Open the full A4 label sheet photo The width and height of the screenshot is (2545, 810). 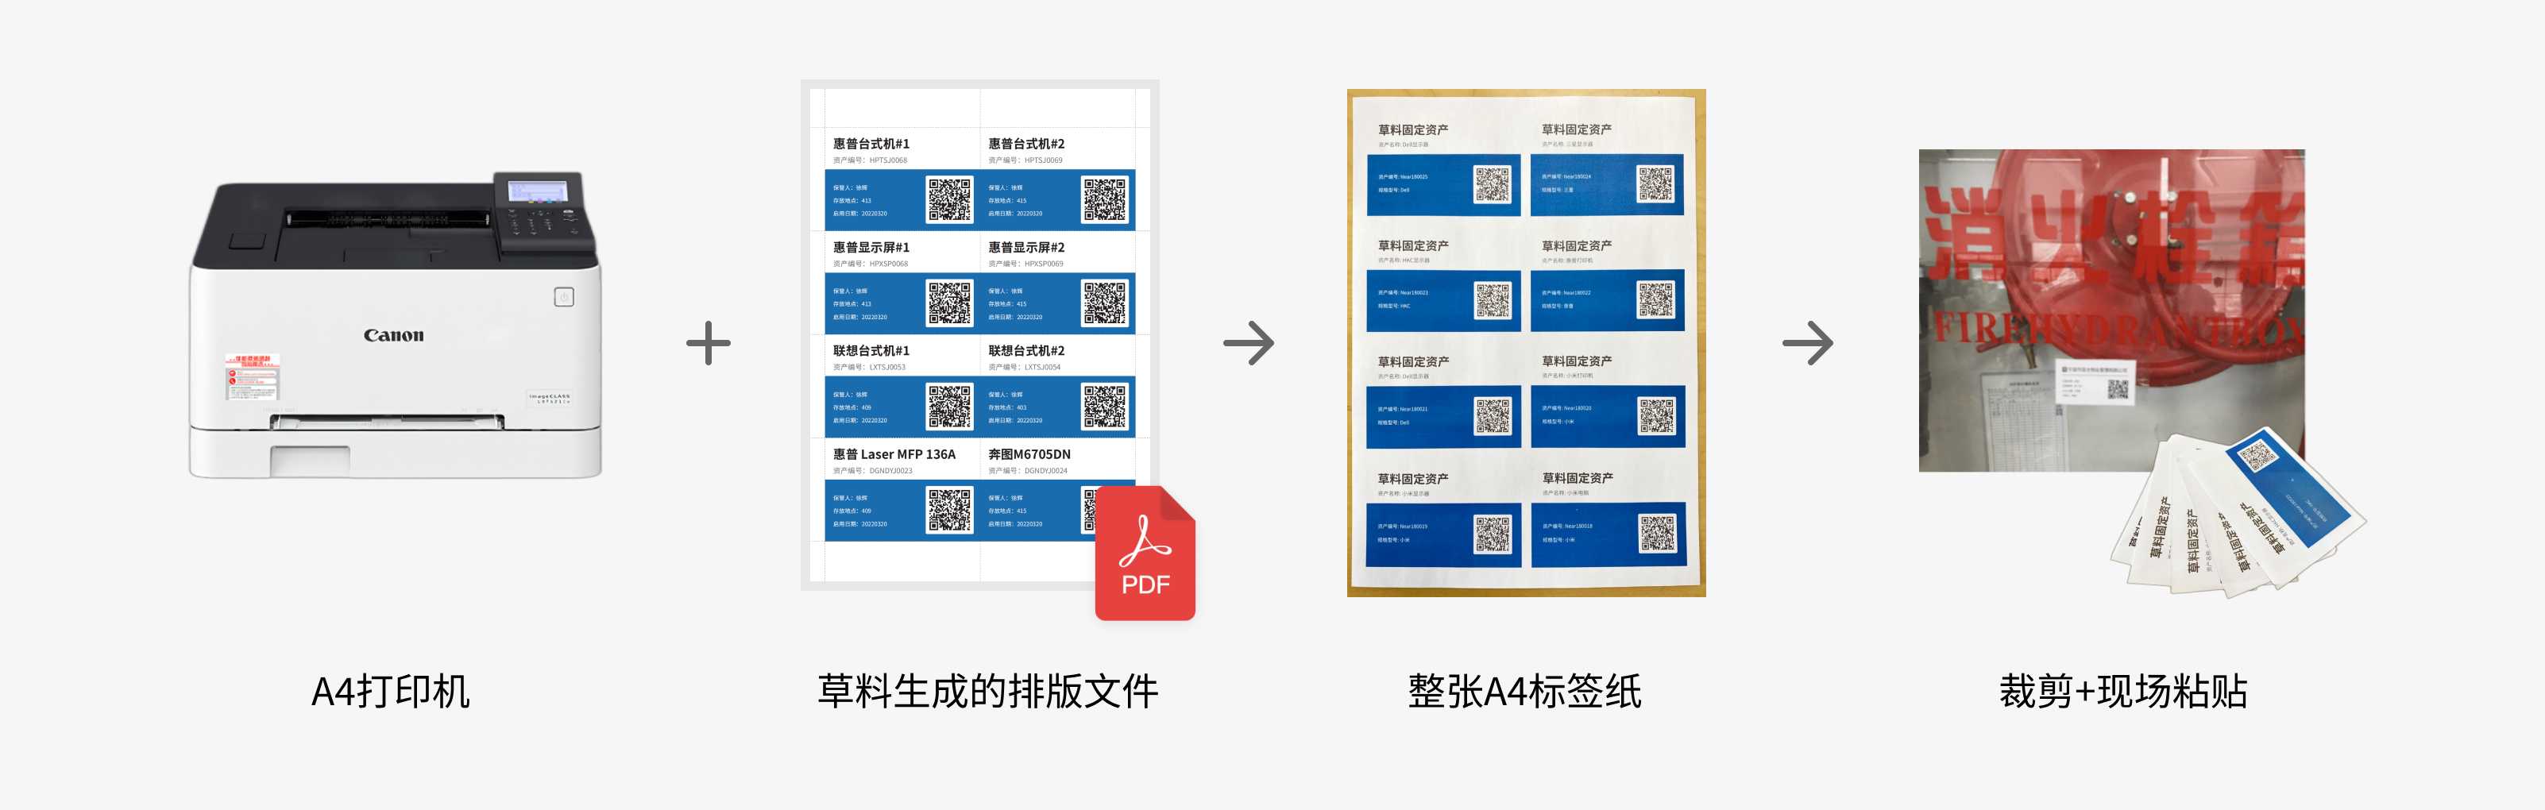[x=1527, y=343]
